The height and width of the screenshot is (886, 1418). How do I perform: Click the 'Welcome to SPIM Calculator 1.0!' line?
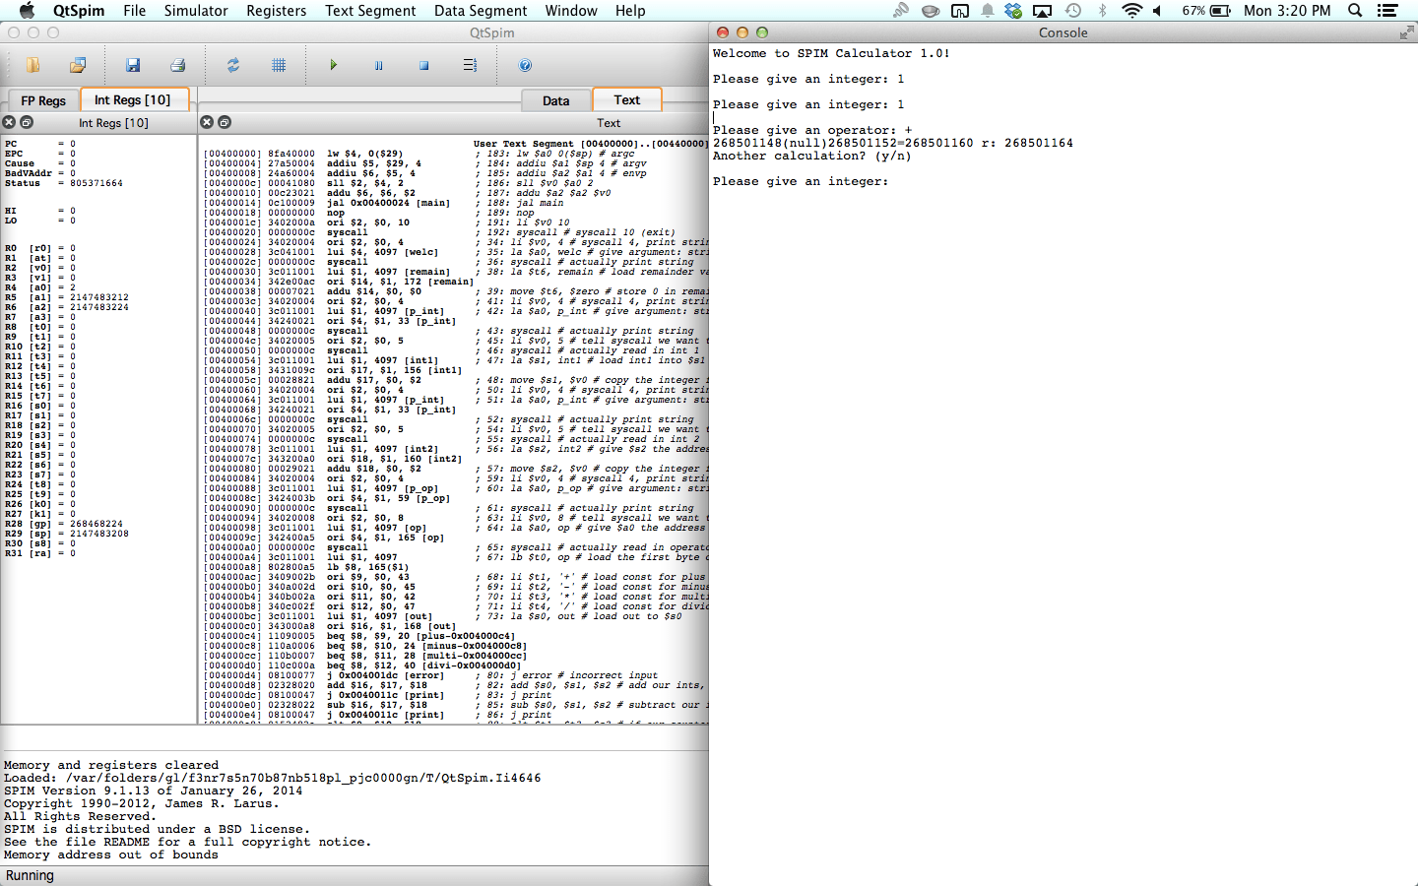(x=831, y=53)
